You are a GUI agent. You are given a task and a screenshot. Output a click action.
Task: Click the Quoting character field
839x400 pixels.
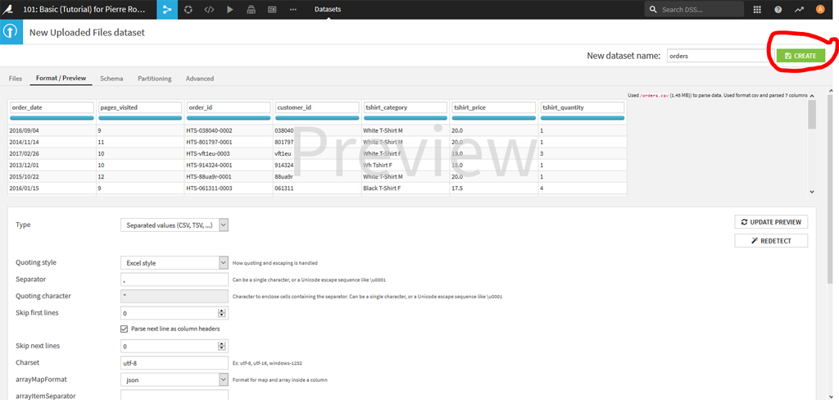click(175, 296)
